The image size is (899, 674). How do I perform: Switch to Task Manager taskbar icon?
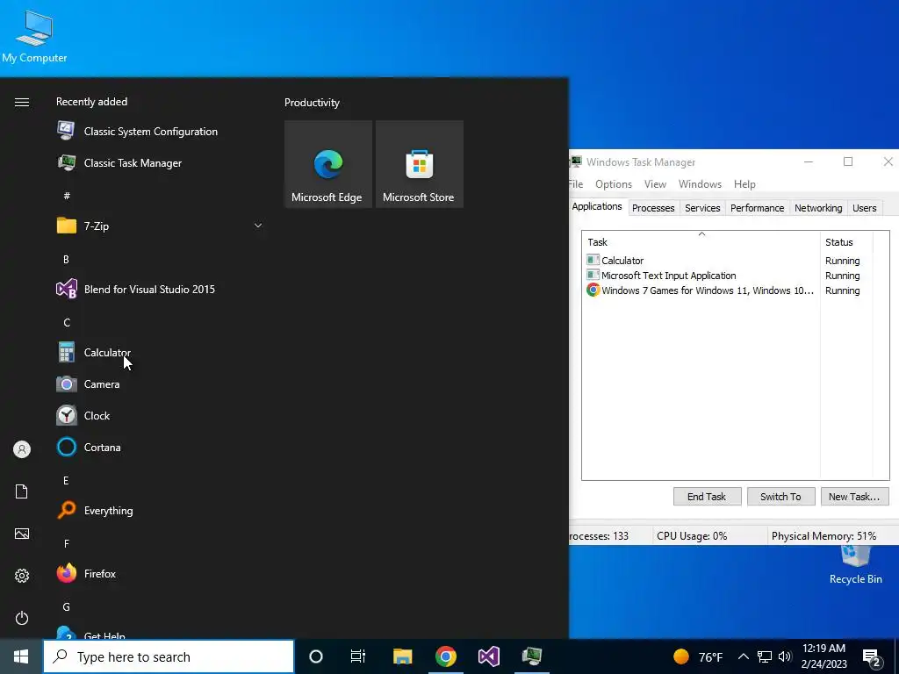pyautogui.click(x=532, y=656)
